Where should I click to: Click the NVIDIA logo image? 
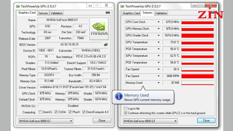(x=99, y=29)
